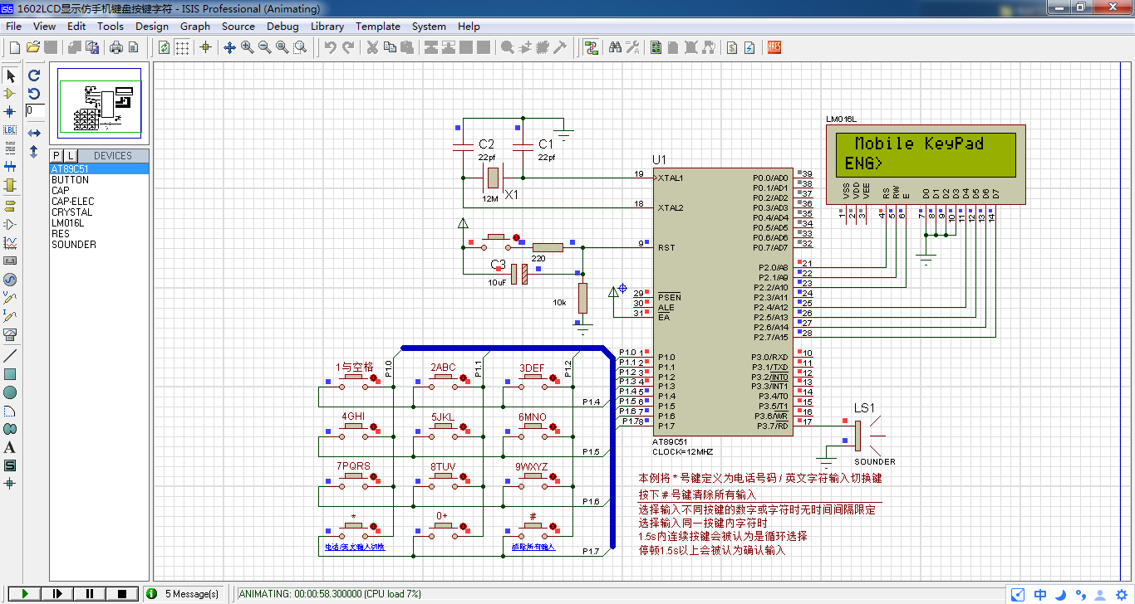Pause the running simulation
Viewport: 1135px width, 604px height.
point(90,593)
